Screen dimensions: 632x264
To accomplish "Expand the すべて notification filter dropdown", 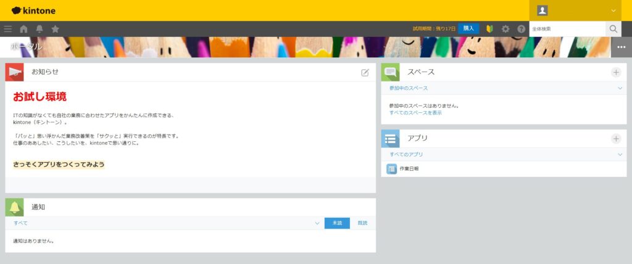I will [x=317, y=223].
